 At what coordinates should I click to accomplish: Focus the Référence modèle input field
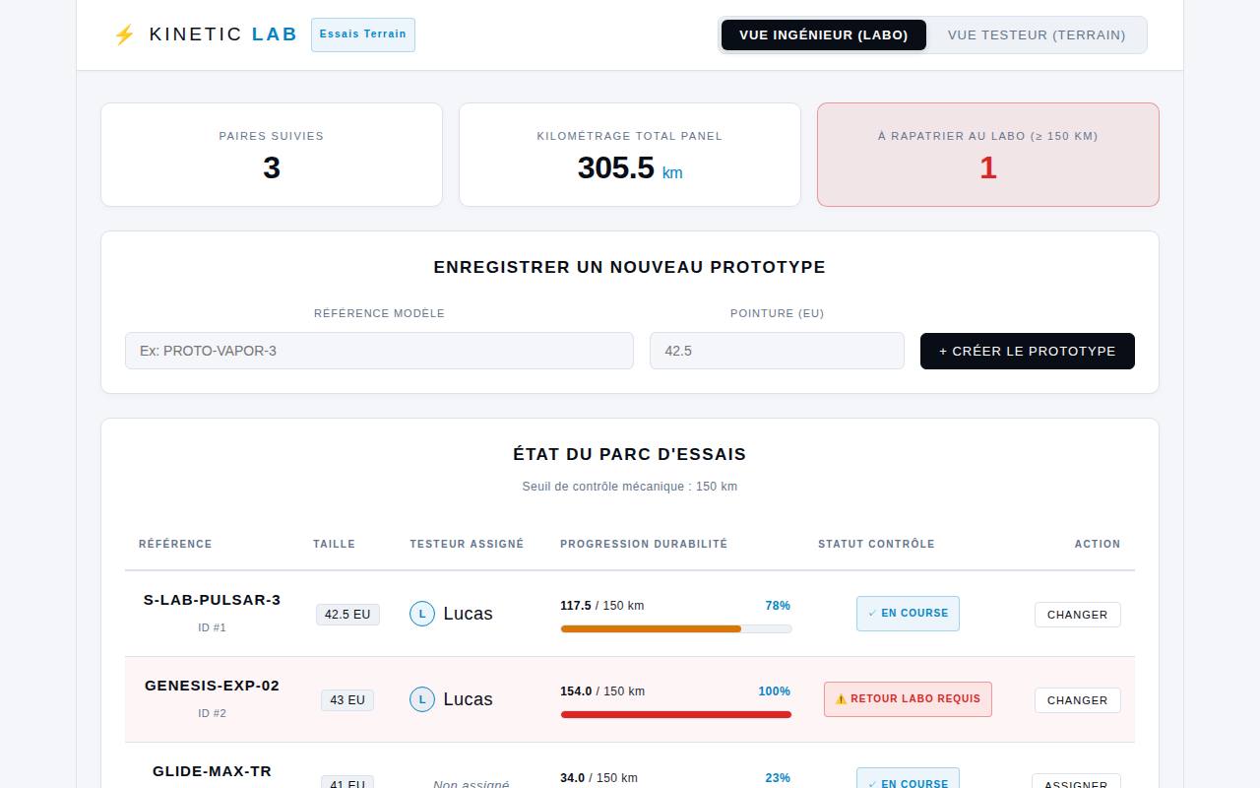(x=379, y=351)
